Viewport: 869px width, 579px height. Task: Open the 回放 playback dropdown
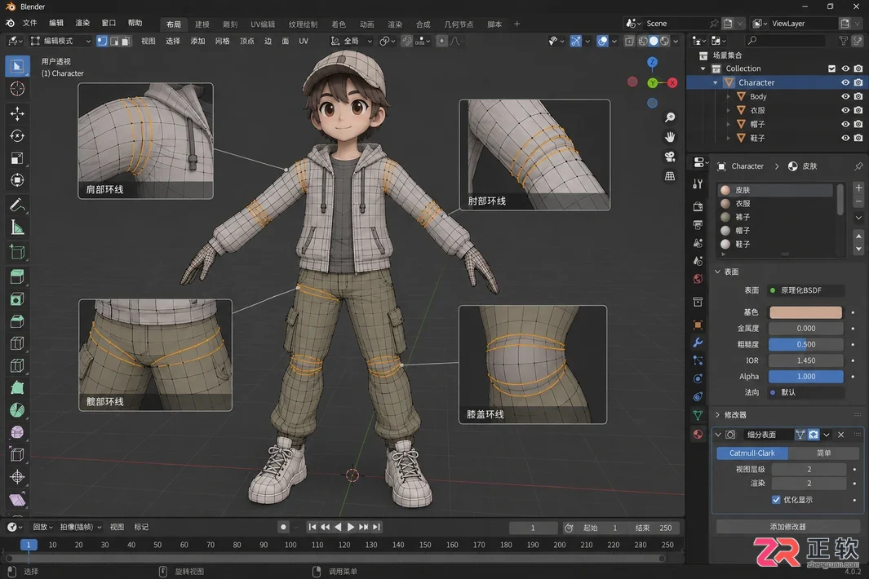click(x=42, y=527)
